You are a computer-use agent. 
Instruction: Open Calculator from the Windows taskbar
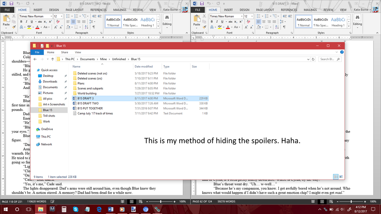click(64, 209)
